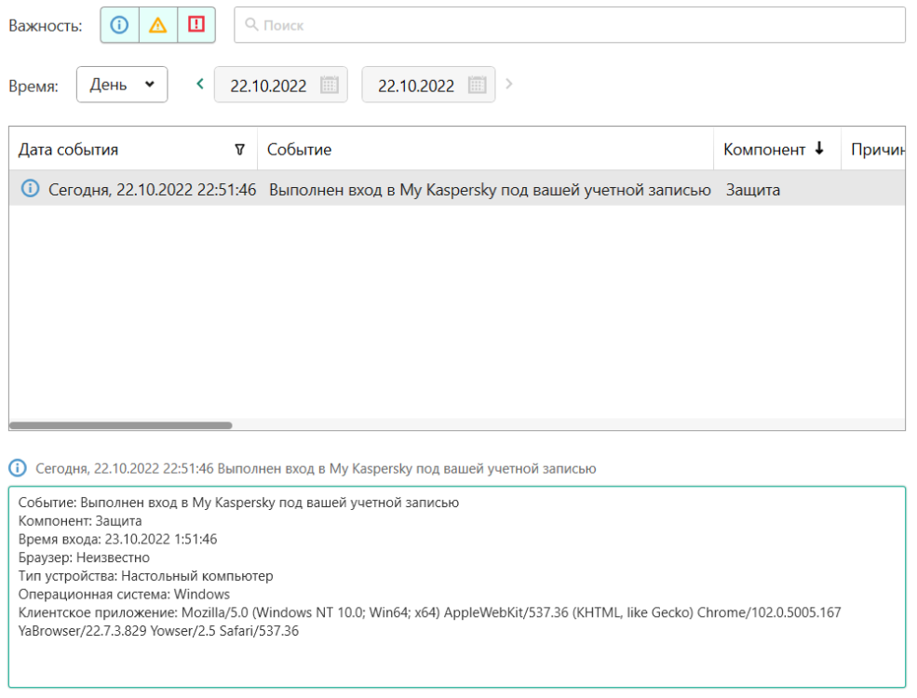Open the День time period dropdown
This screenshot has width=917, height=698.
pos(122,85)
